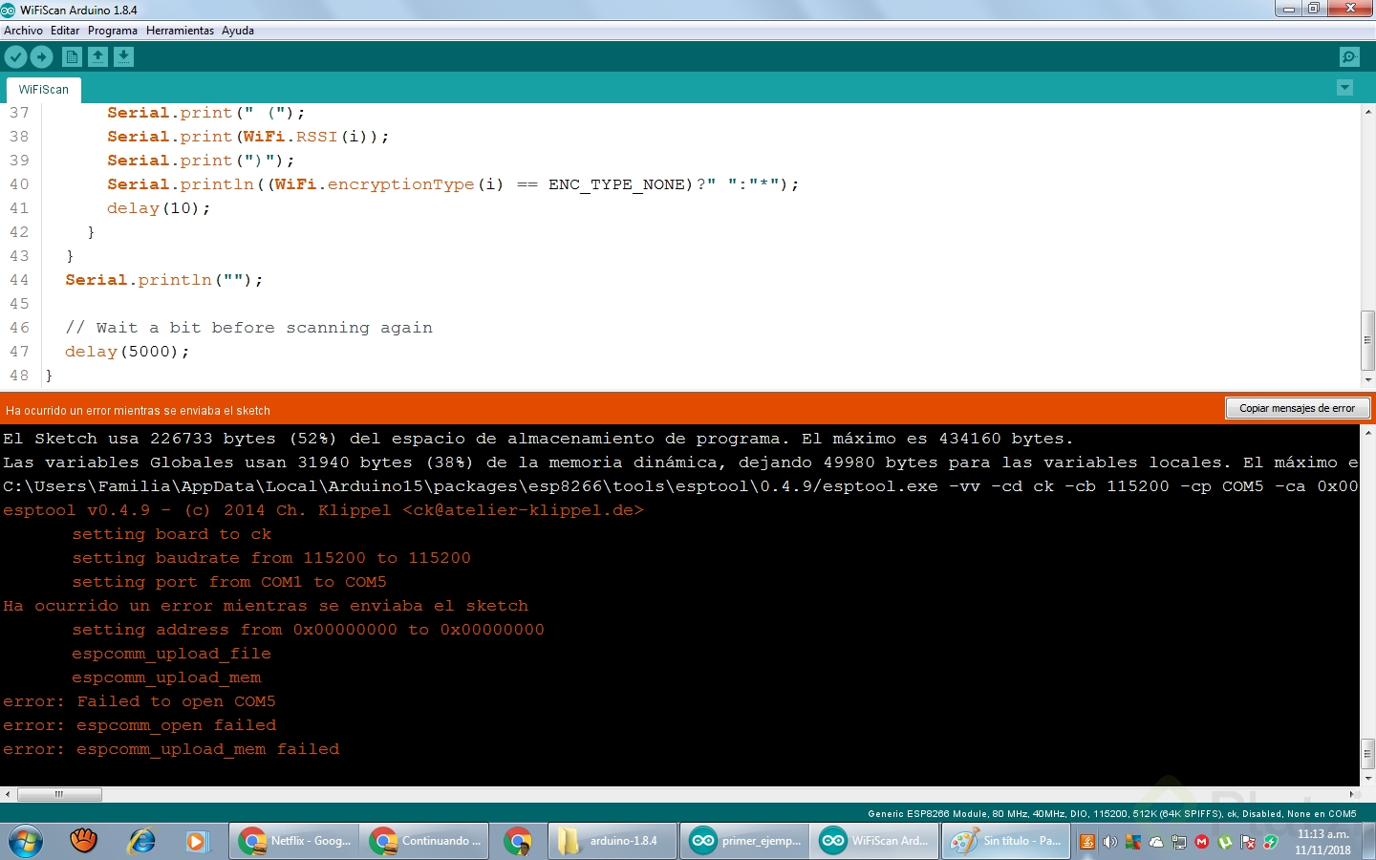Click the code editor vertical scrollbar thumb

coord(1367,340)
